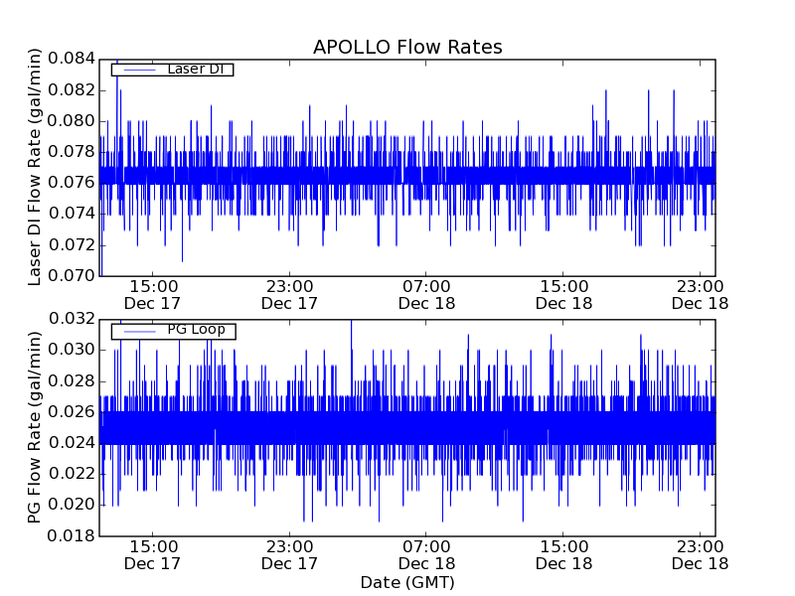The height and width of the screenshot is (596, 795).
Task: Click the 0.082 y-axis tick label
Action: pos(72,90)
